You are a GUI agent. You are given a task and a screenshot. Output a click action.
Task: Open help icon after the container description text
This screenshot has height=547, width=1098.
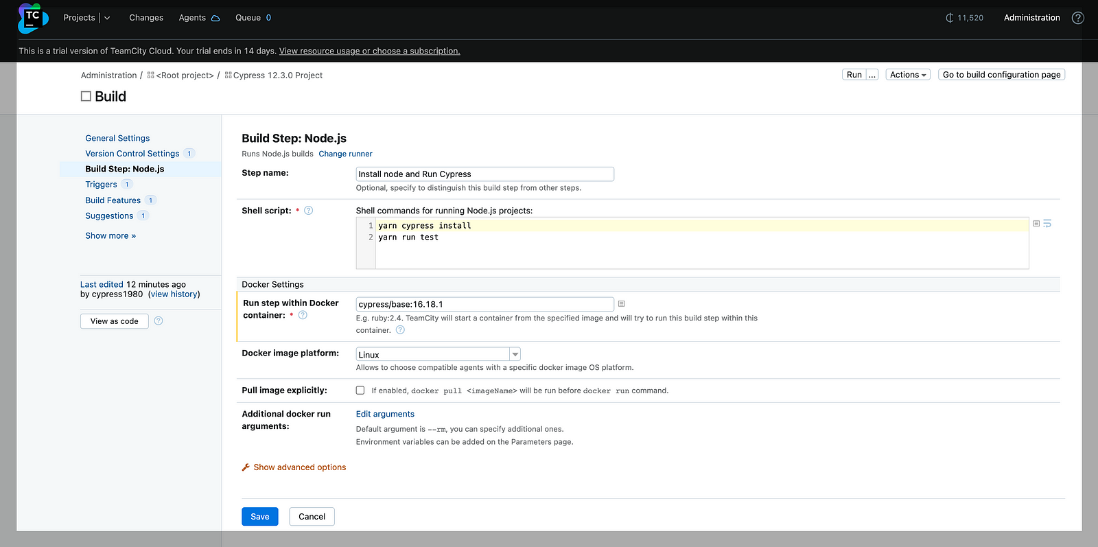pyautogui.click(x=400, y=330)
